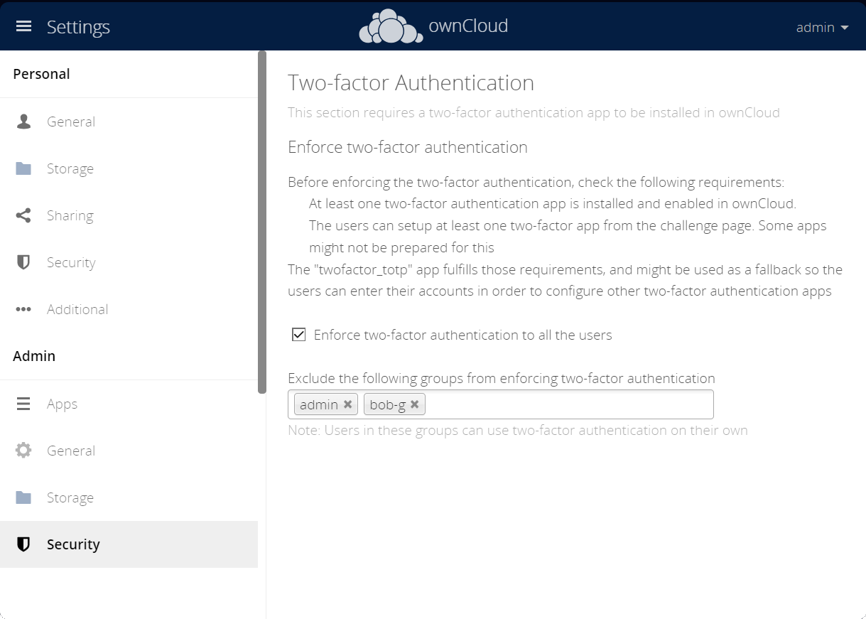
Task: Remove the bob-g group exclusion tag
Action: (x=415, y=404)
